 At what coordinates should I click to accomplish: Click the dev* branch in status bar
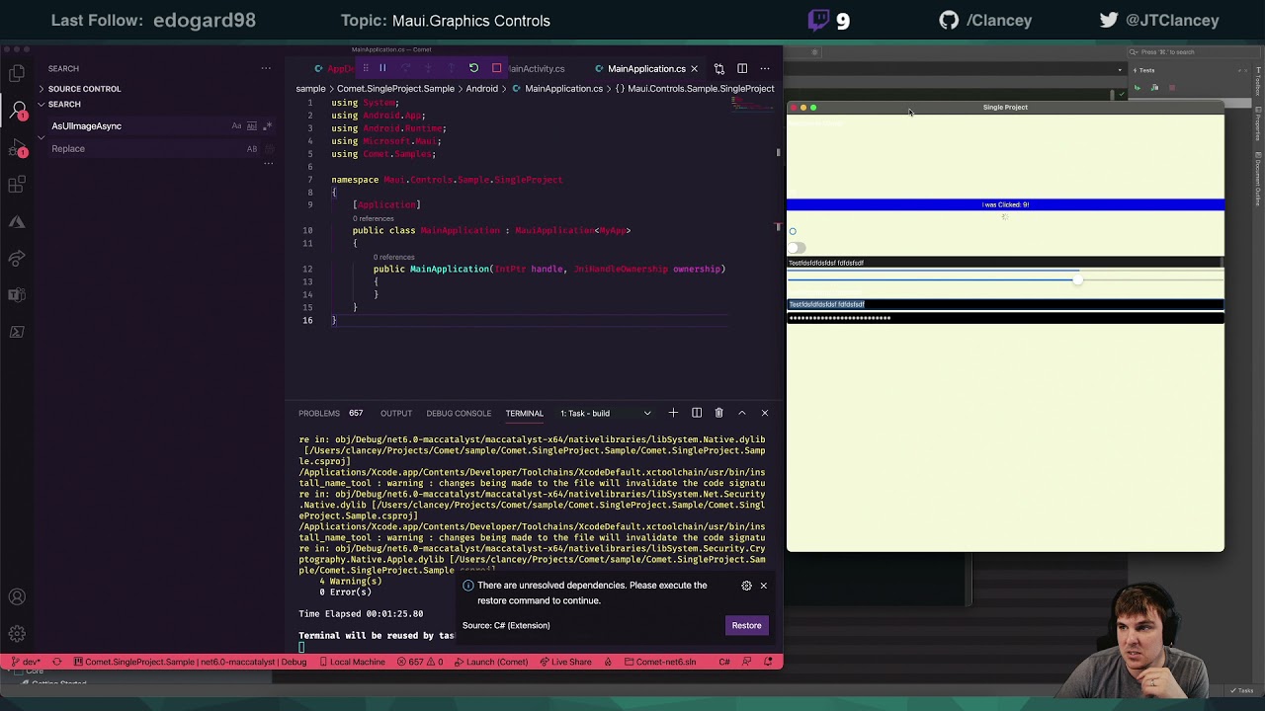(x=27, y=662)
